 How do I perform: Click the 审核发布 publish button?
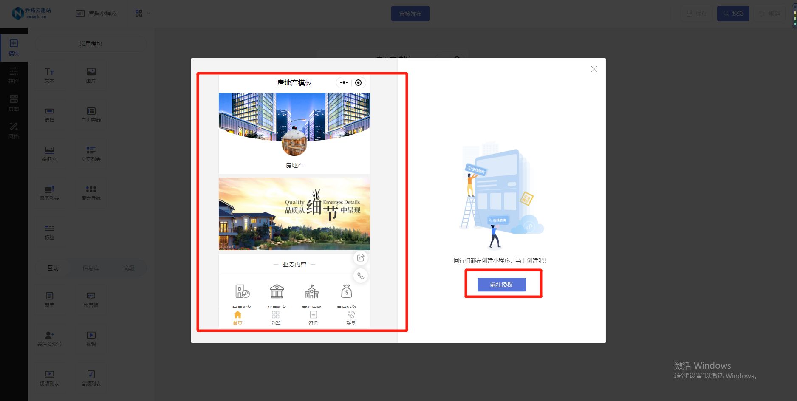pos(410,13)
